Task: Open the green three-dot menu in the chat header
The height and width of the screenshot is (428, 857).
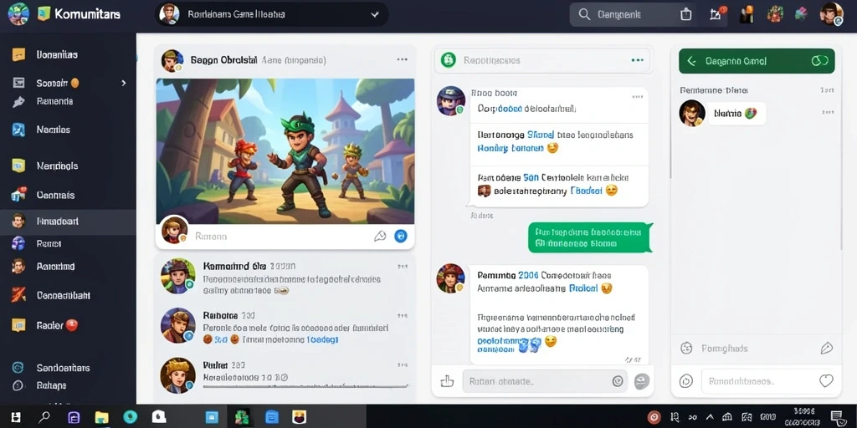Action: [637, 60]
